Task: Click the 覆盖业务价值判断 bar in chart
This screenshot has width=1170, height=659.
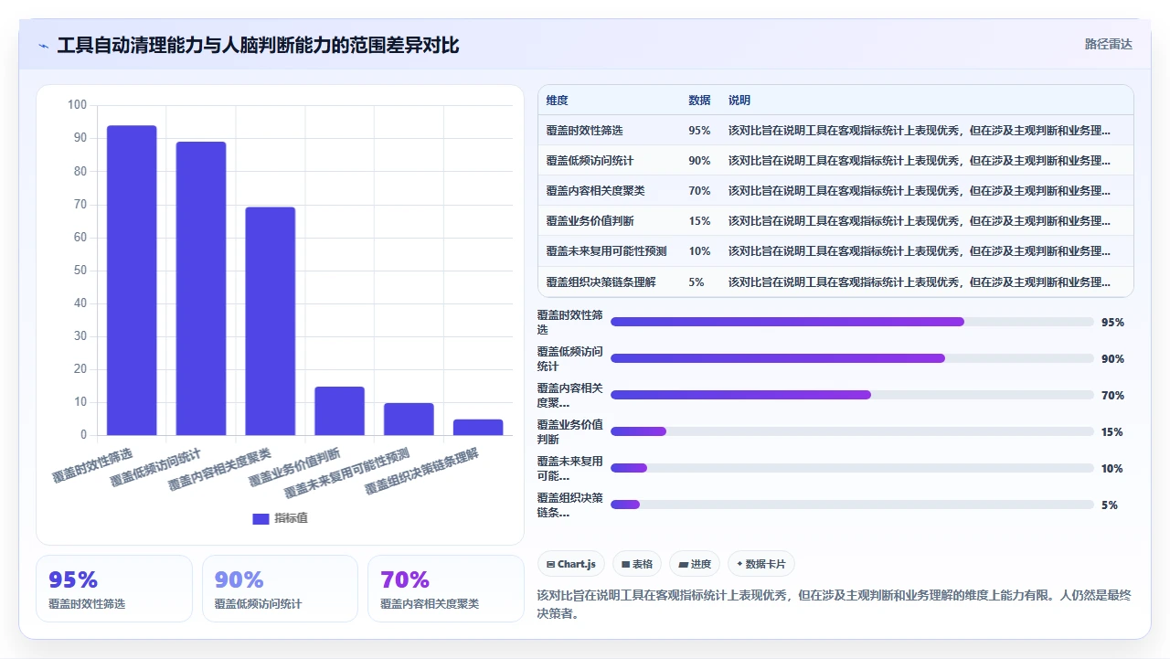Action: pos(340,411)
